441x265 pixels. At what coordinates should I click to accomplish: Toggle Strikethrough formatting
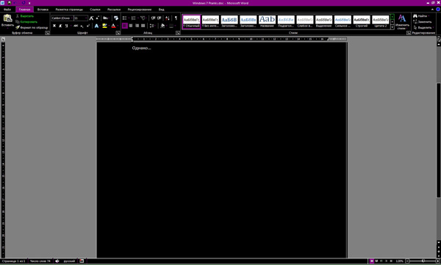pos(76,26)
